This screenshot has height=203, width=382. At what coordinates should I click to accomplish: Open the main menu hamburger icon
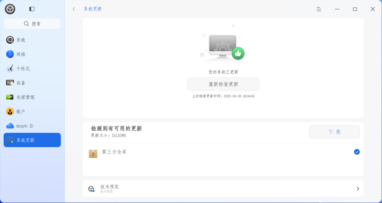tap(319, 9)
